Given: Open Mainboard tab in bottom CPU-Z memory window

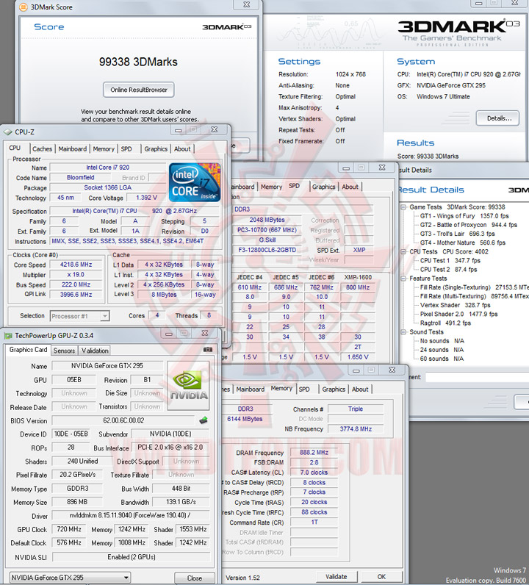Looking at the screenshot, I should pos(251,389).
